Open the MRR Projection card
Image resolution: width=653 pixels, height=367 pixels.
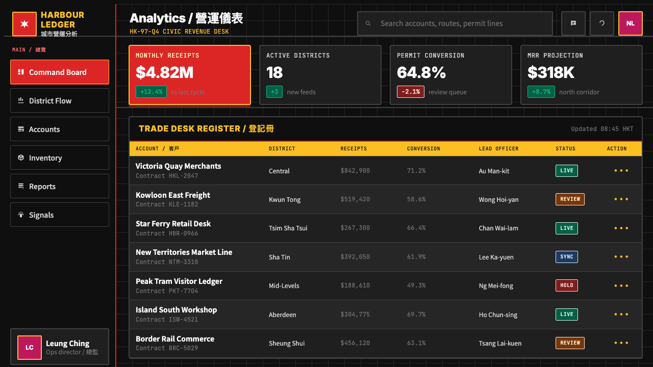[x=582, y=75]
